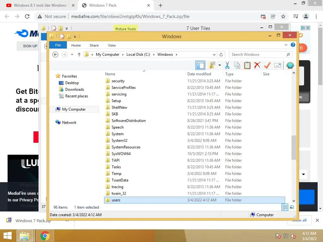Open the recent locations dropdown arrow

pyautogui.click(x=72, y=55)
